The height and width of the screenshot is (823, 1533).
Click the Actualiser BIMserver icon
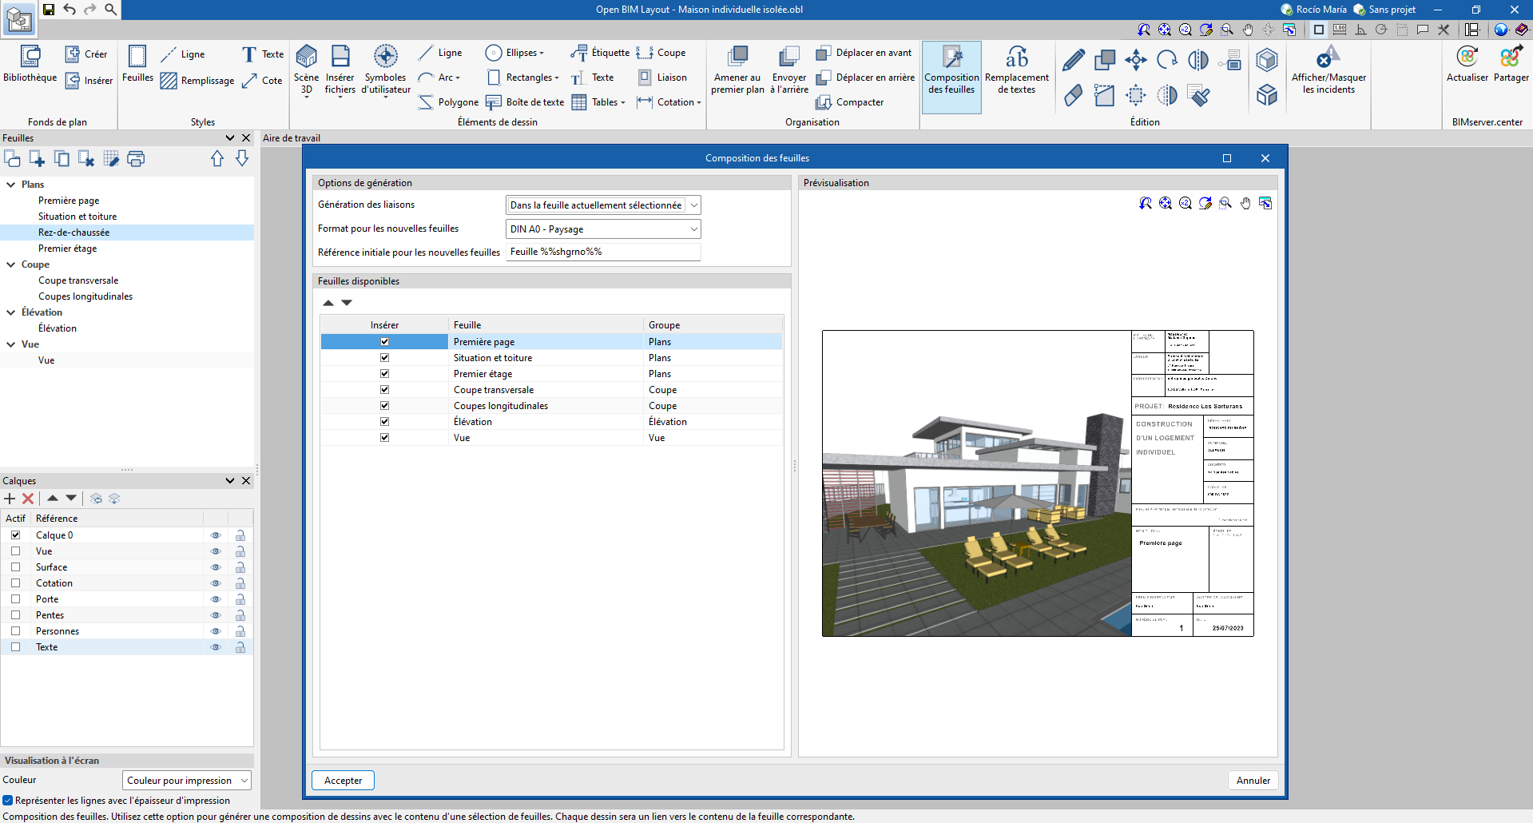[1467, 58]
